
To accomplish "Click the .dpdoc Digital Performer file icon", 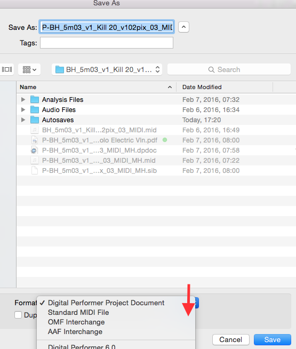I will tap(34, 150).
